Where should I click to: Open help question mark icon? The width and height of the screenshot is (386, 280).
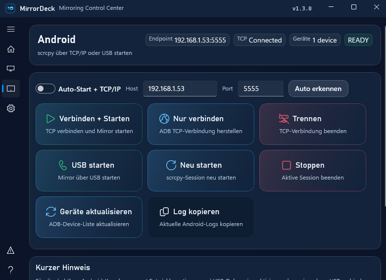[11, 270]
